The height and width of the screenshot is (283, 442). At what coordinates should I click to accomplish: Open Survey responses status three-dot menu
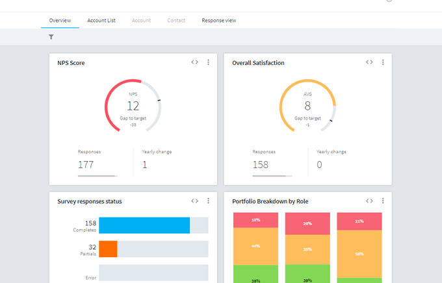[x=208, y=201]
